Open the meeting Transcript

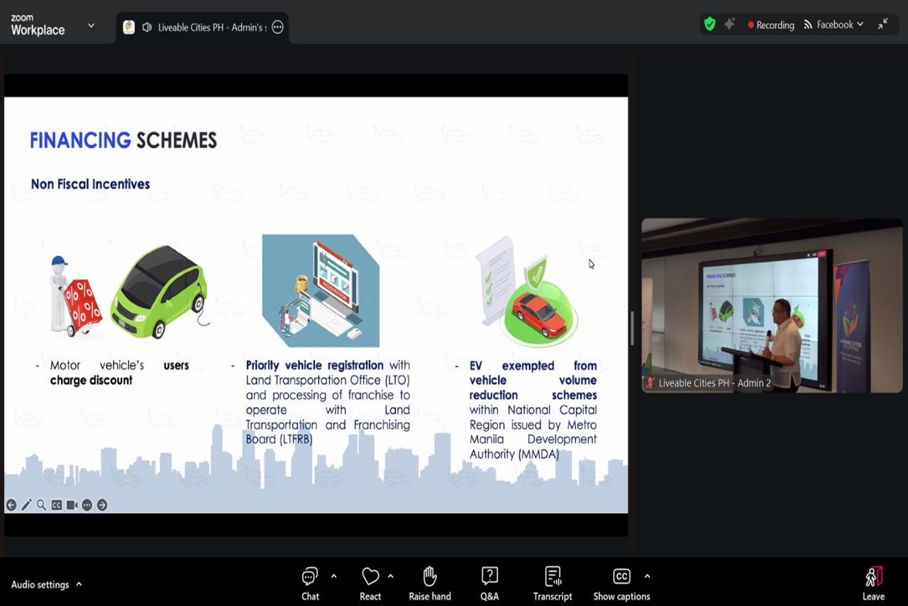(553, 583)
